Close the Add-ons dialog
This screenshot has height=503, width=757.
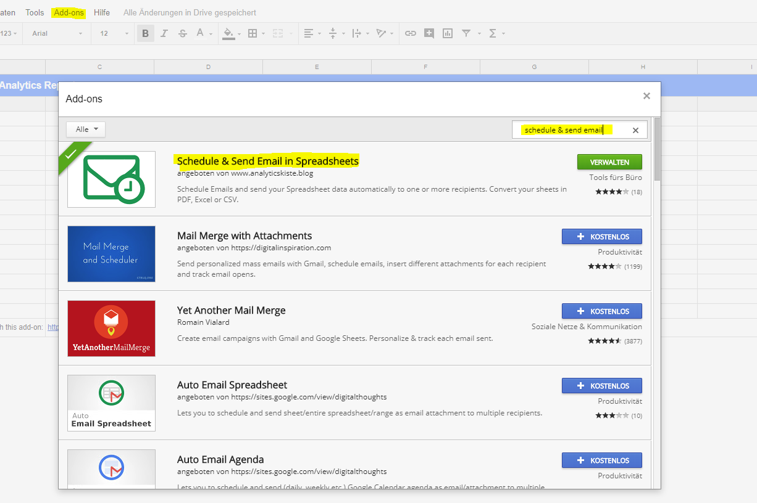pos(646,96)
